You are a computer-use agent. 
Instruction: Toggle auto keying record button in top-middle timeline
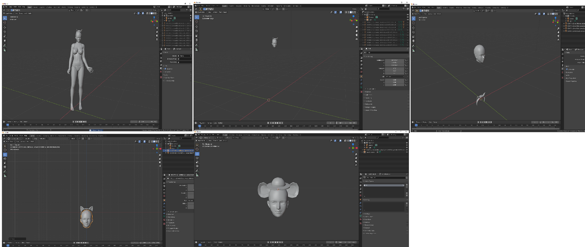tap(268, 123)
